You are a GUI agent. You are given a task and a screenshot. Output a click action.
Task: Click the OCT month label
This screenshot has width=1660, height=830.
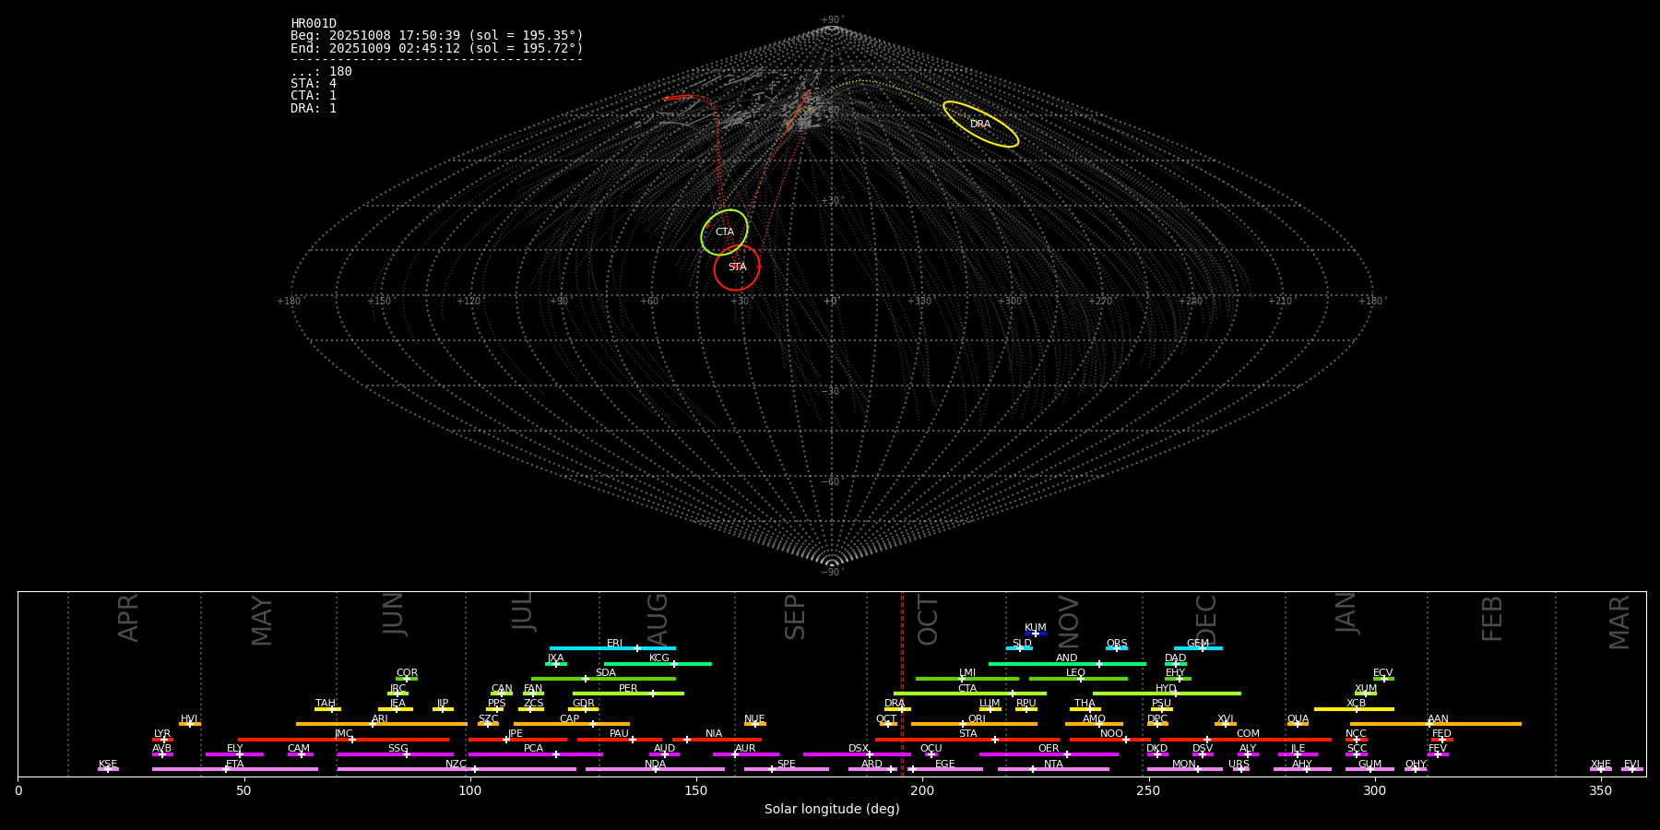(x=928, y=620)
